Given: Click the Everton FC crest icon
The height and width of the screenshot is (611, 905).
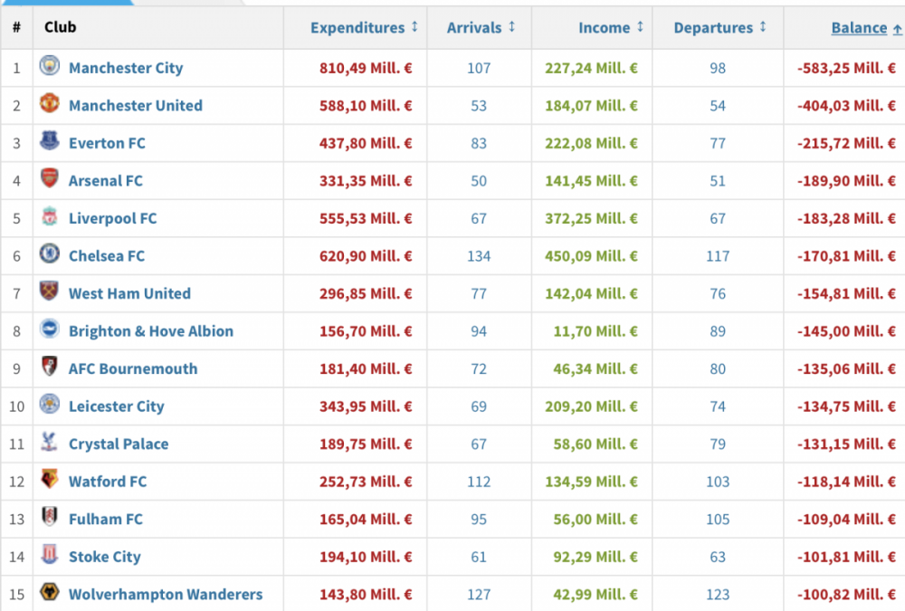Looking at the screenshot, I should click(50, 140).
